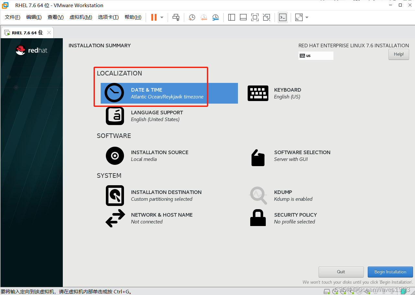Open the INSTALLATION SOURCE settings
The height and width of the screenshot is (295, 415).
click(x=147, y=156)
